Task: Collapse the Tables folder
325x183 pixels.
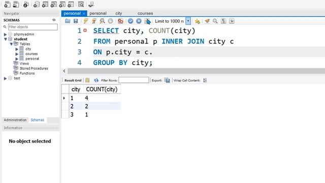Action: pos(11,44)
